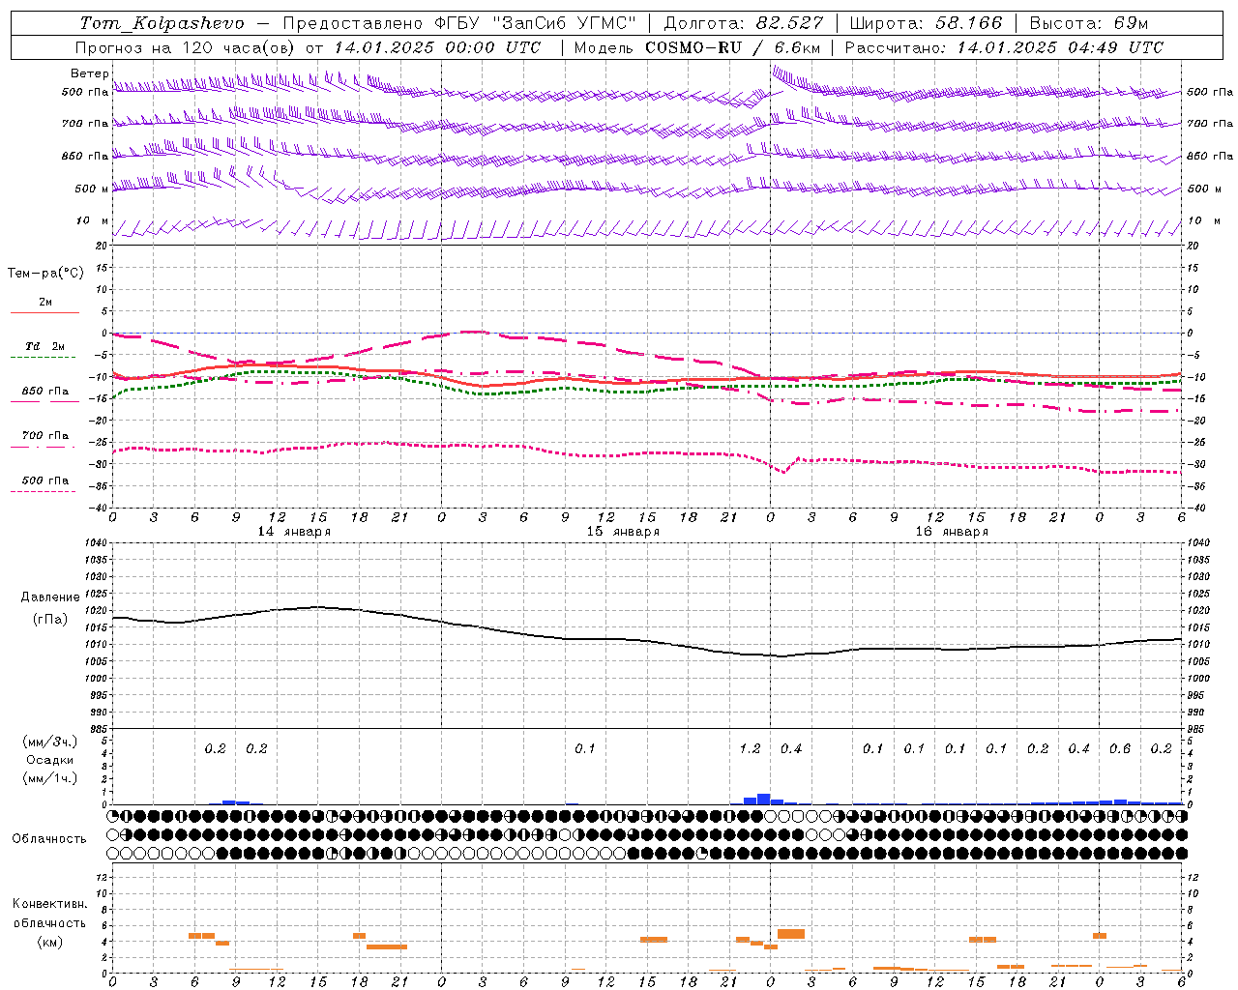
Task: Select the forecast start 14.01.2025 00:00 UTC
Action: coord(437,47)
